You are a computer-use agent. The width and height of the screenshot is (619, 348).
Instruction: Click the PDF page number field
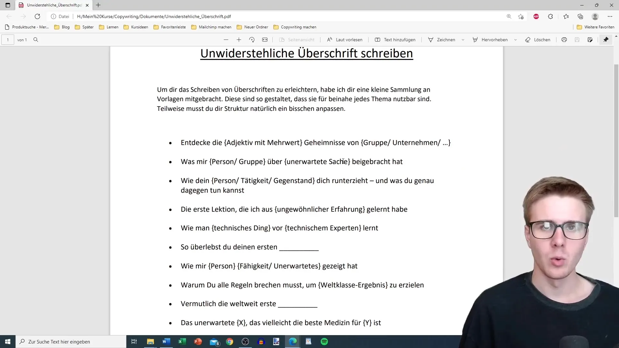tap(8, 40)
